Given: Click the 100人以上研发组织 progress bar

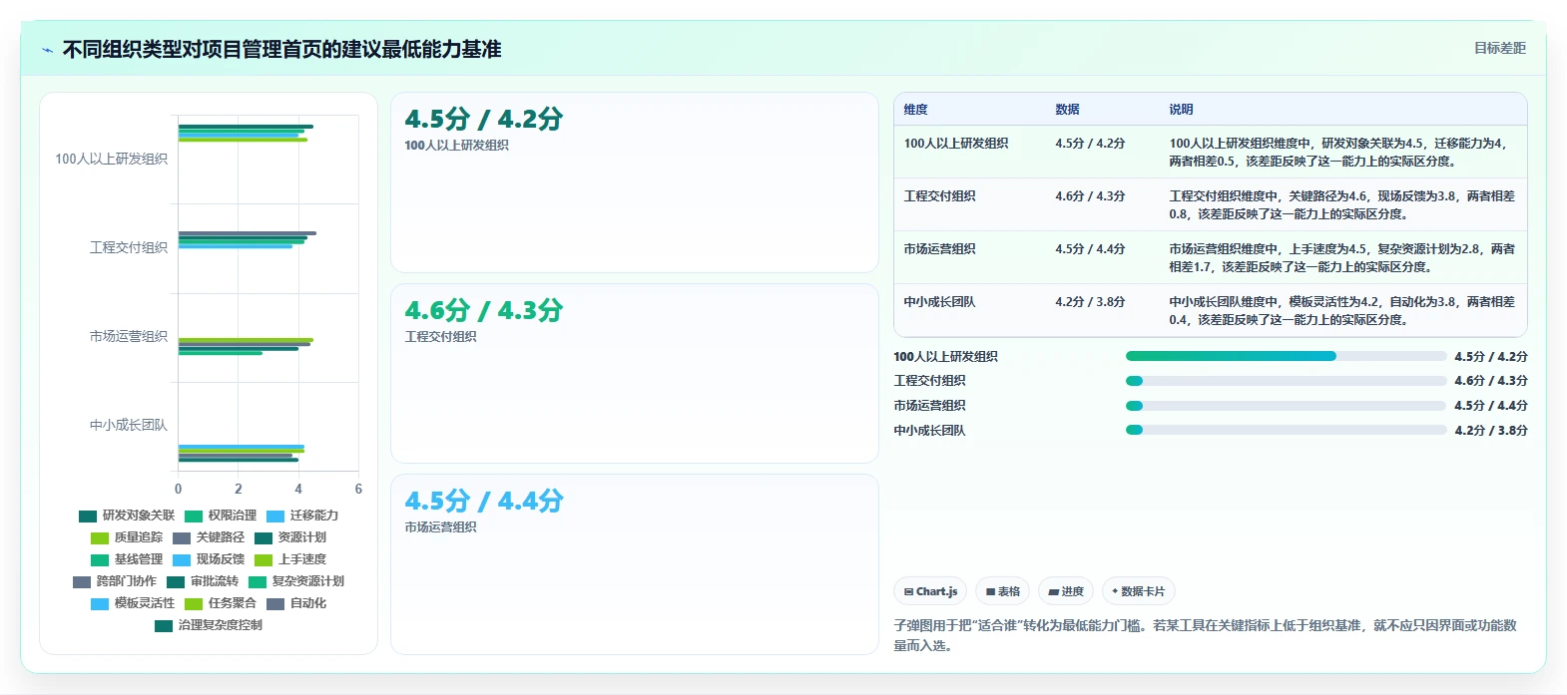Looking at the screenshot, I should pyautogui.click(x=1286, y=356).
